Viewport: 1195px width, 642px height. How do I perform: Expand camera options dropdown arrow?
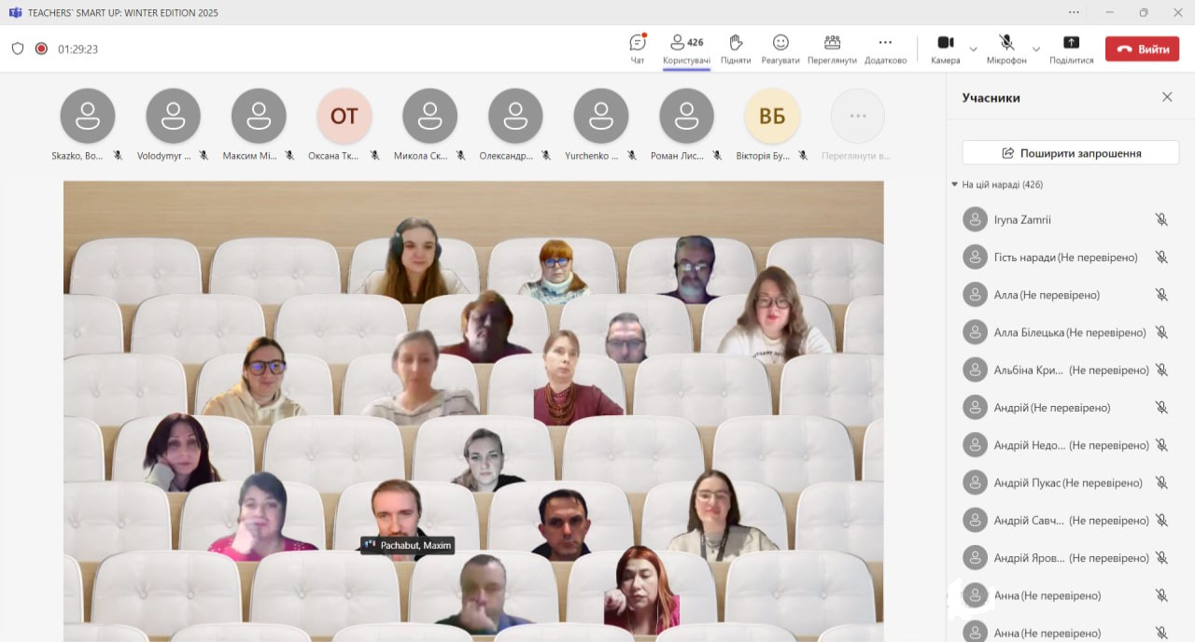click(974, 49)
